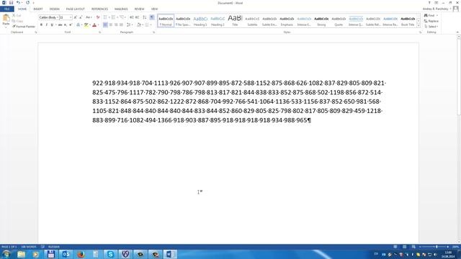Decrease font size with Shrink Font
The width and height of the screenshot is (461, 259).
click(x=81, y=17)
